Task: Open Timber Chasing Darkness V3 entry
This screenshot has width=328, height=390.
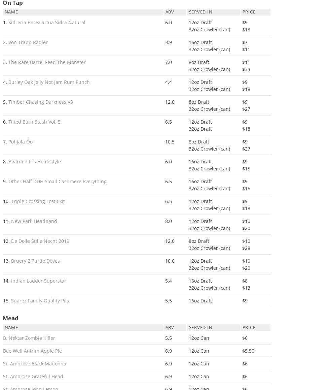Action: [x=41, y=102]
